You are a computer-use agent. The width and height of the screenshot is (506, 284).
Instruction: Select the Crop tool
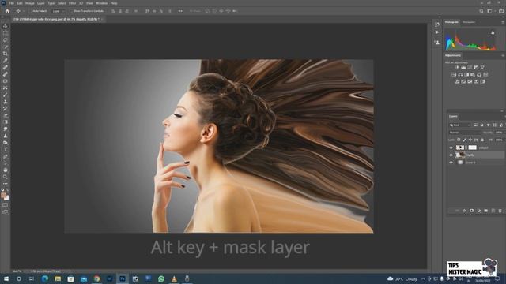click(x=6, y=54)
